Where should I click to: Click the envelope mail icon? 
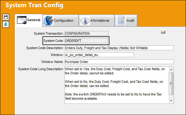pyautogui.click(x=163, y=32)
